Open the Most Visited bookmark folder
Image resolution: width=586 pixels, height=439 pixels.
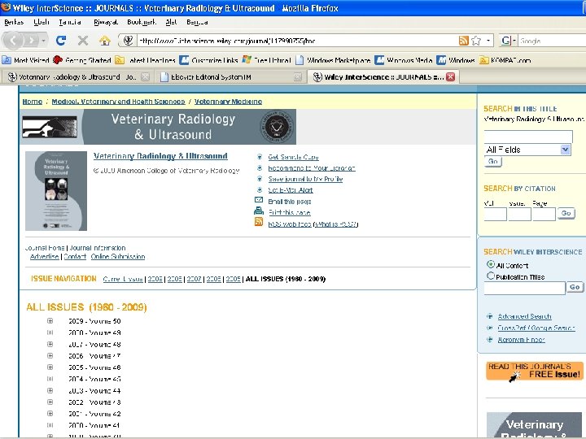coord(25,60)
